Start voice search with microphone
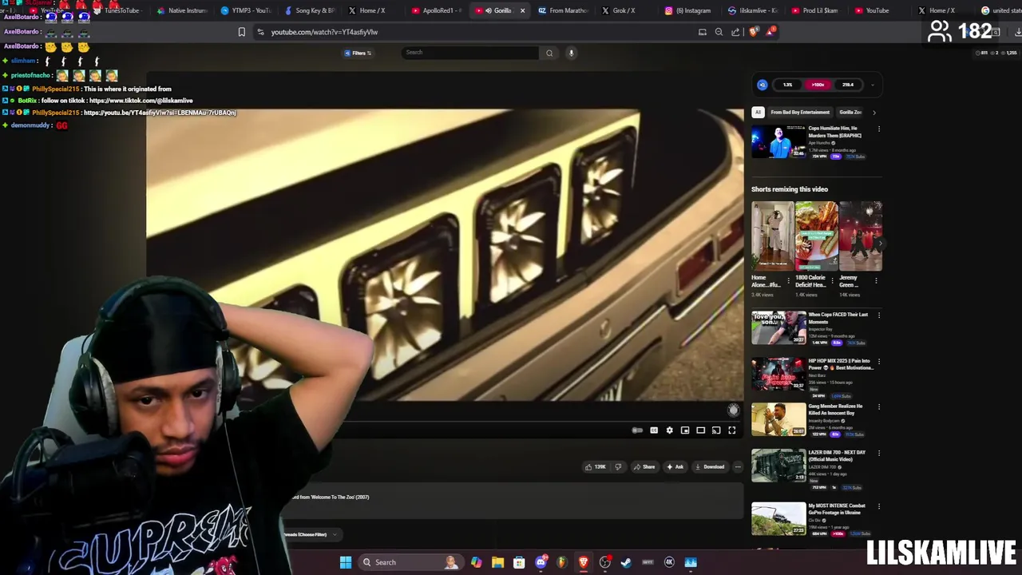 tap(571, 53)
